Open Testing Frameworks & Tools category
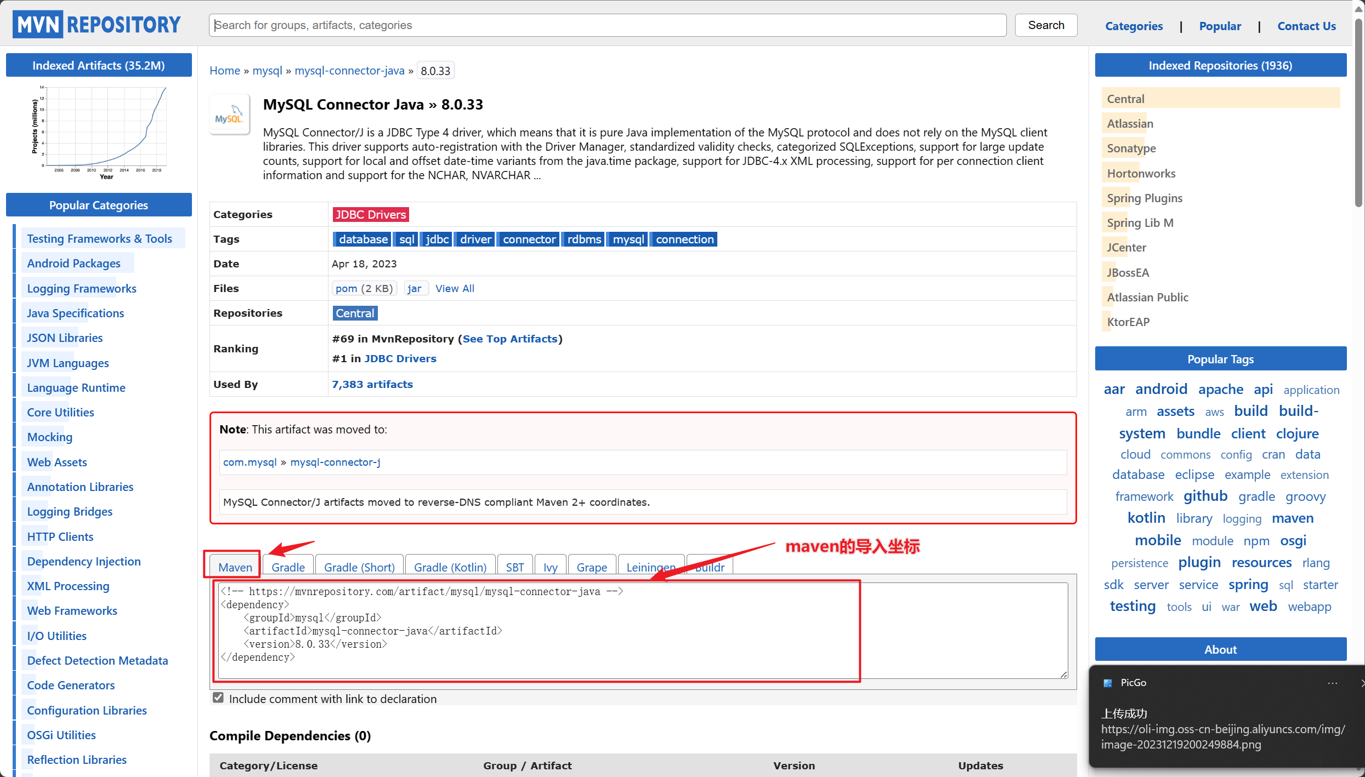This screenshot has width=1365, height=777. [99, 238]
